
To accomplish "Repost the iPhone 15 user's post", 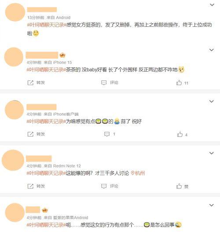I will point(36,83).
